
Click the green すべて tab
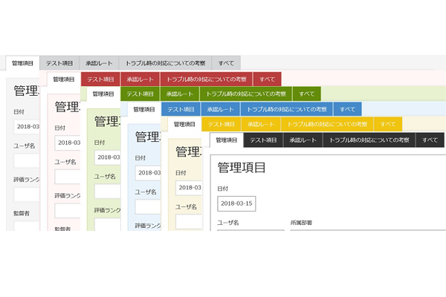[306, 94]
